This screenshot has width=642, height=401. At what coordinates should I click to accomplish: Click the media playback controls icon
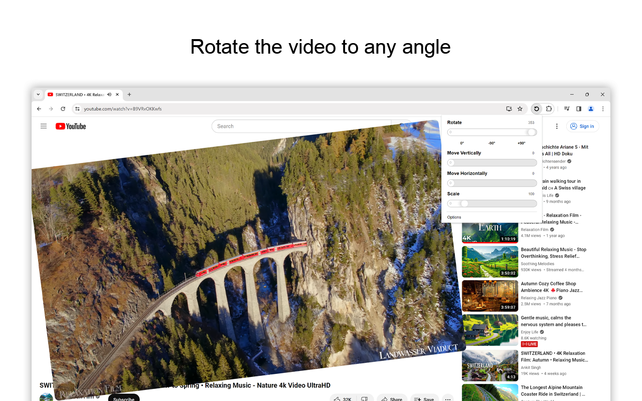[x=566, y=109]
